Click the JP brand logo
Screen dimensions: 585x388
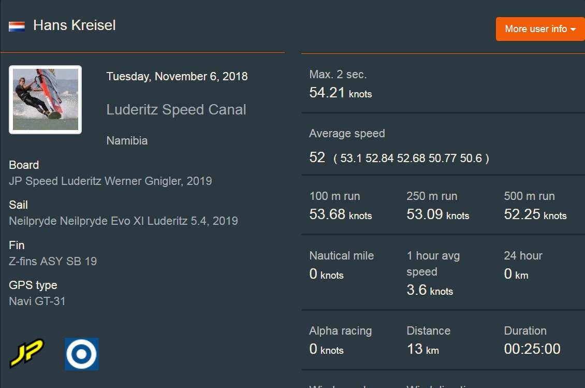pyautogui.click(x=26, y=353)
